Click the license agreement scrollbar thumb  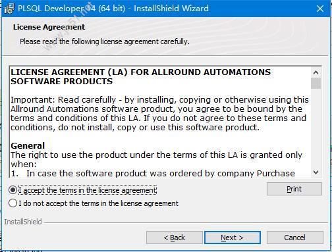316,83
